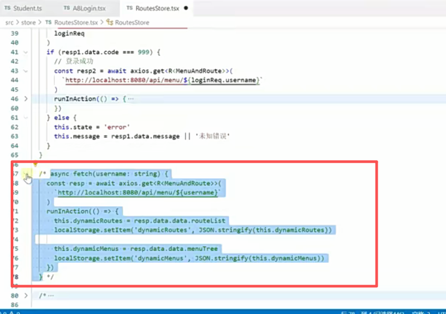Viewport: 446px width, 314px height.
Task: Click the else keyword on line 61
Action: pyautogui.click(x=61, y=118)
